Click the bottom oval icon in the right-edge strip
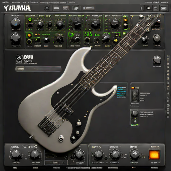Screen dimensions: 171x171 168,117
